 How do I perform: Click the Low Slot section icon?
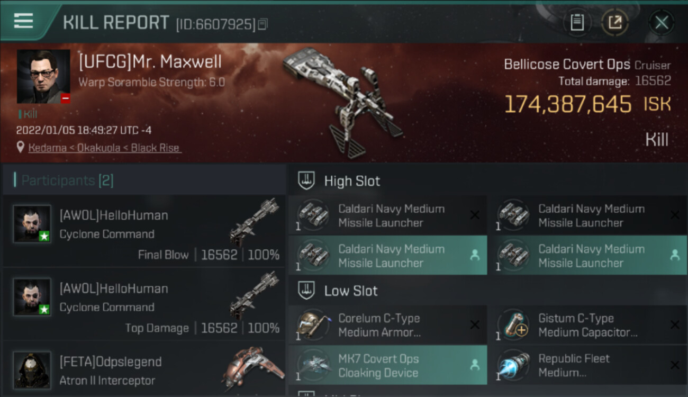click(306, 291)
